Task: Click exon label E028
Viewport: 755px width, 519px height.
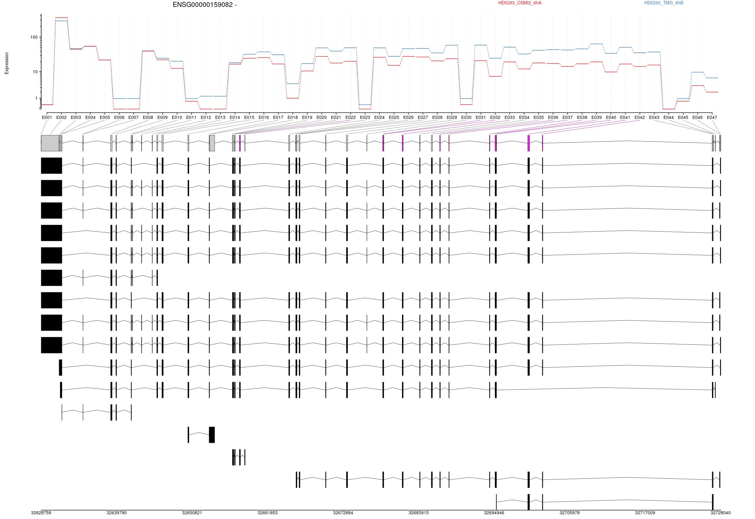Action: point(437,117)
